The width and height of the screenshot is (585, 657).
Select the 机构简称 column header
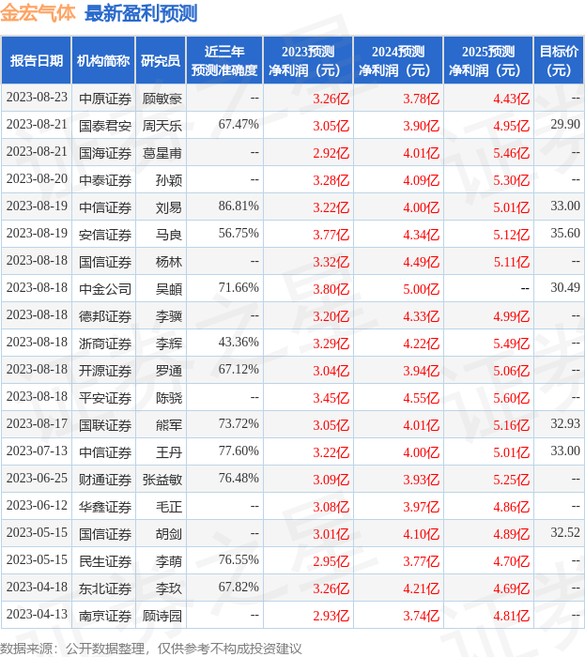point(103,60)
